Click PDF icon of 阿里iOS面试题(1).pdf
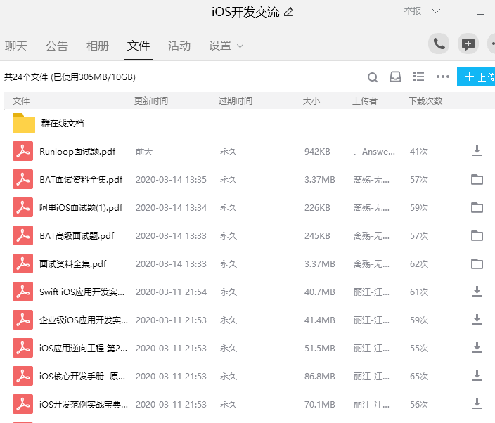This screenshot has height=423, width=495. pos(22,207)
